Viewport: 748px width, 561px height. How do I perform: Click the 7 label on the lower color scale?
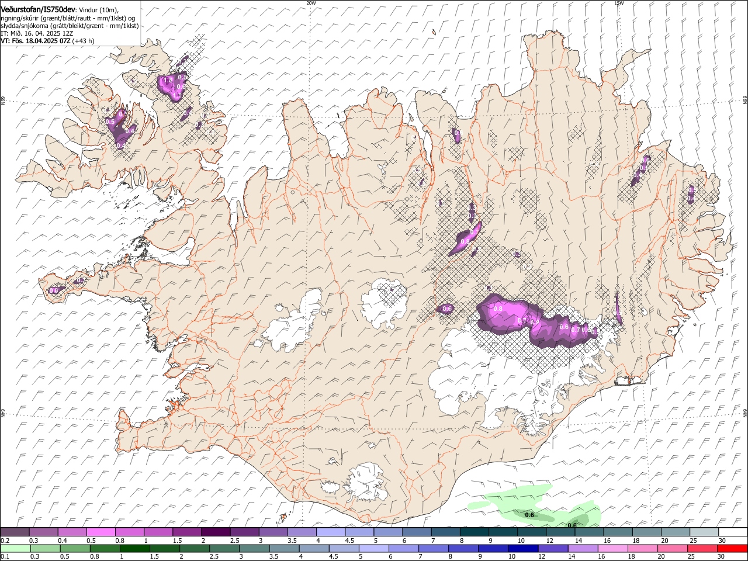coord(419,556)
